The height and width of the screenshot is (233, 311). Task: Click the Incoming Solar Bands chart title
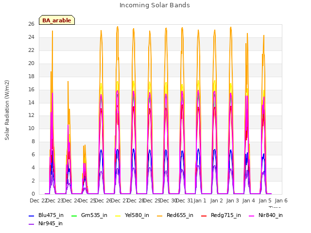(155, 5)
